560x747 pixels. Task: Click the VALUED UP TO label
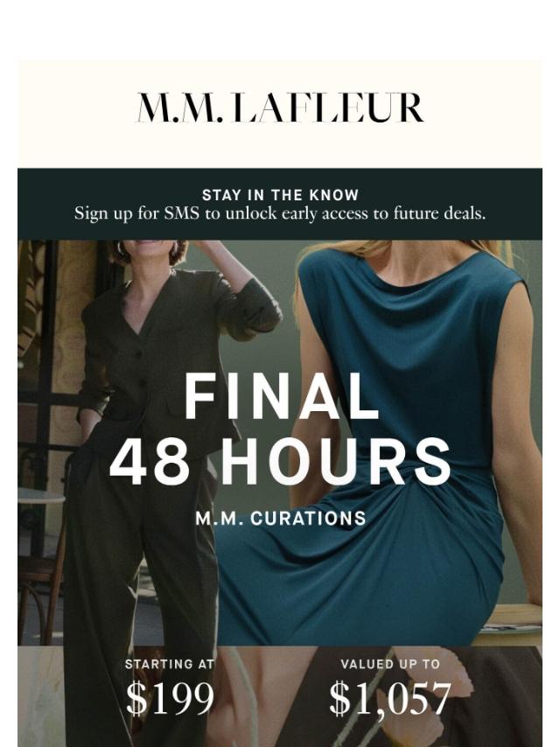tap(390, 664)
